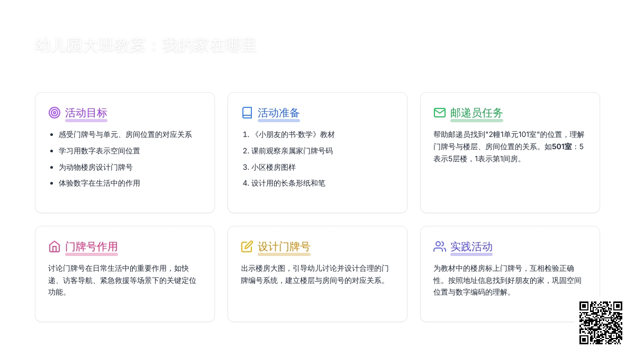
Task: Click paragraph starting 出示楼房大图
Action: coord(315,274)
